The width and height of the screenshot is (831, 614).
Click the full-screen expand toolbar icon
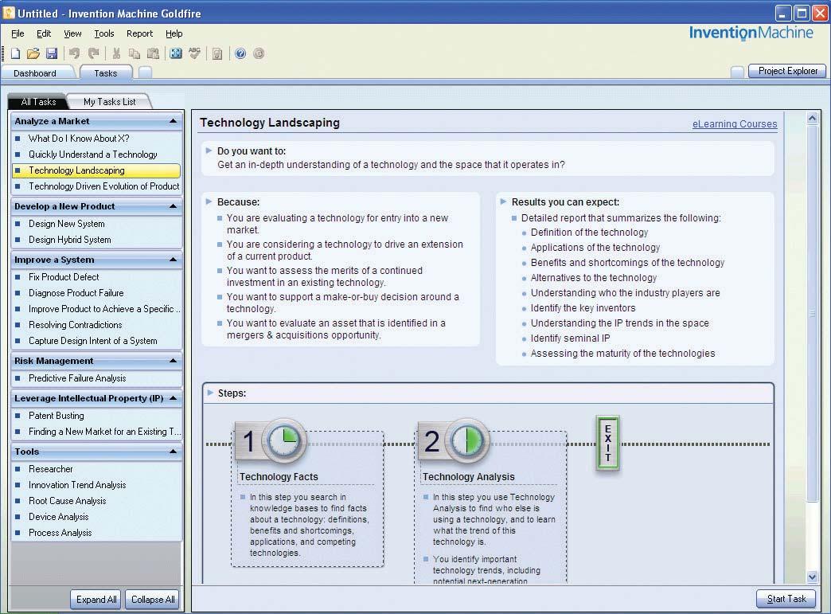pyautogui.click(x=176, y=53)
